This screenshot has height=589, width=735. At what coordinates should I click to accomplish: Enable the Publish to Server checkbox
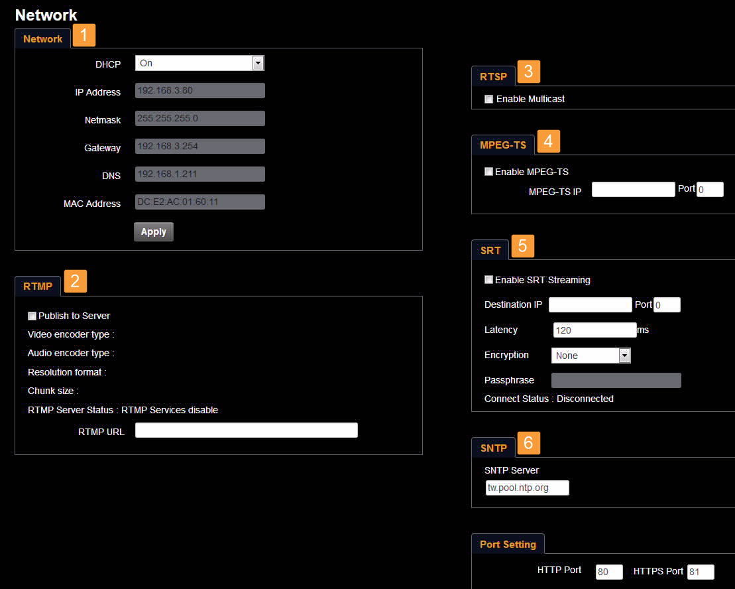[x=32, y=316]
